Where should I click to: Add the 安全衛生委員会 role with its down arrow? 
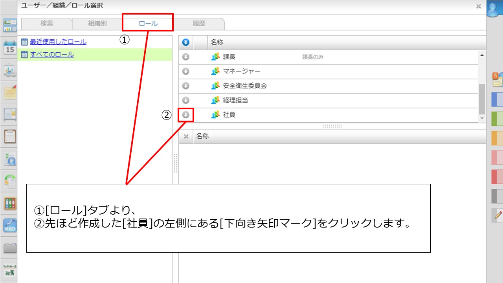(186, 86)
